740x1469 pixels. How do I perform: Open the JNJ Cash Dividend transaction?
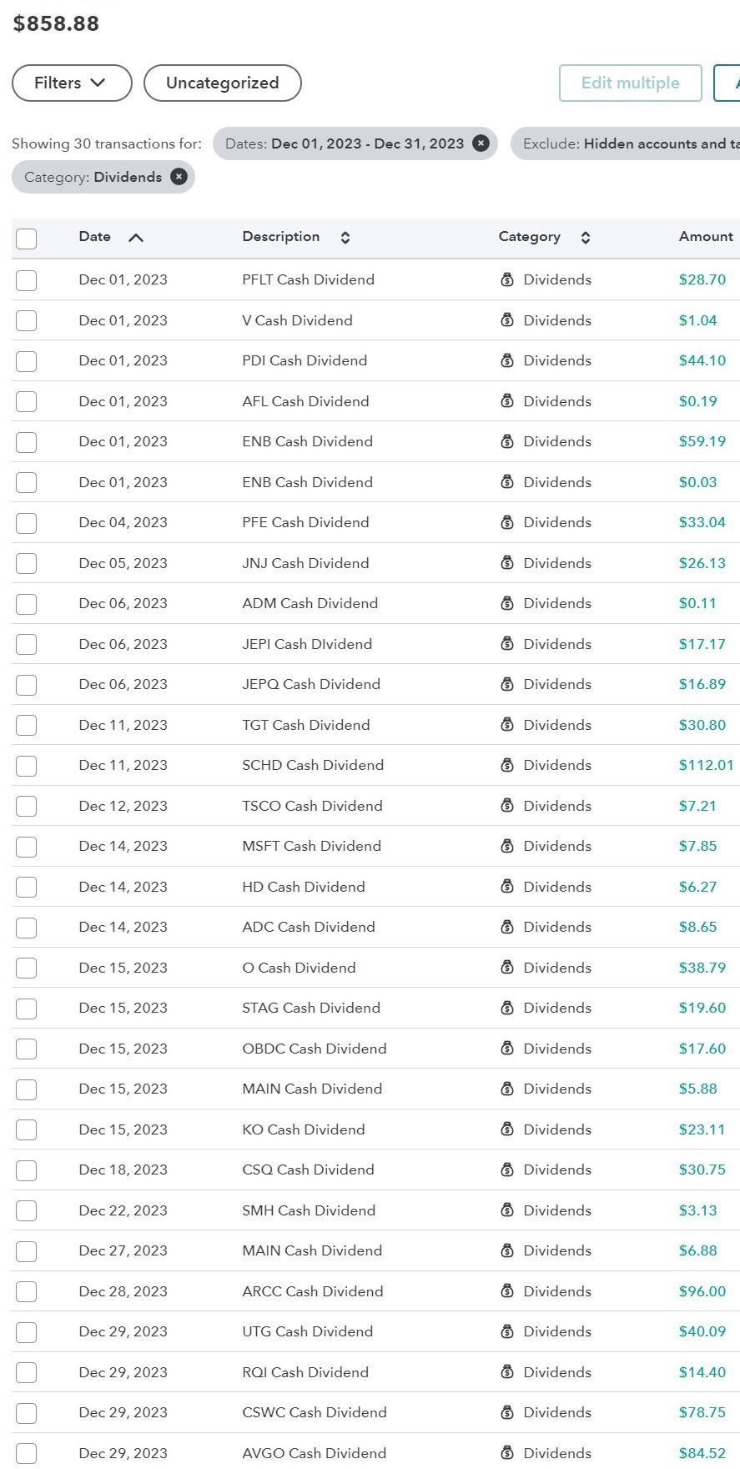[x=305, y=563]
